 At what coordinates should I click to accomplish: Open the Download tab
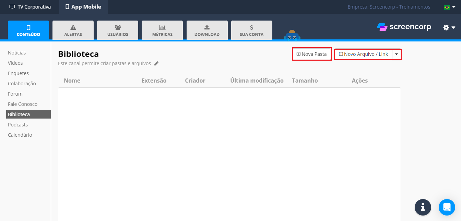coord(207,30)
